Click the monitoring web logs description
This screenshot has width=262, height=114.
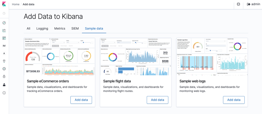[210, 89]
